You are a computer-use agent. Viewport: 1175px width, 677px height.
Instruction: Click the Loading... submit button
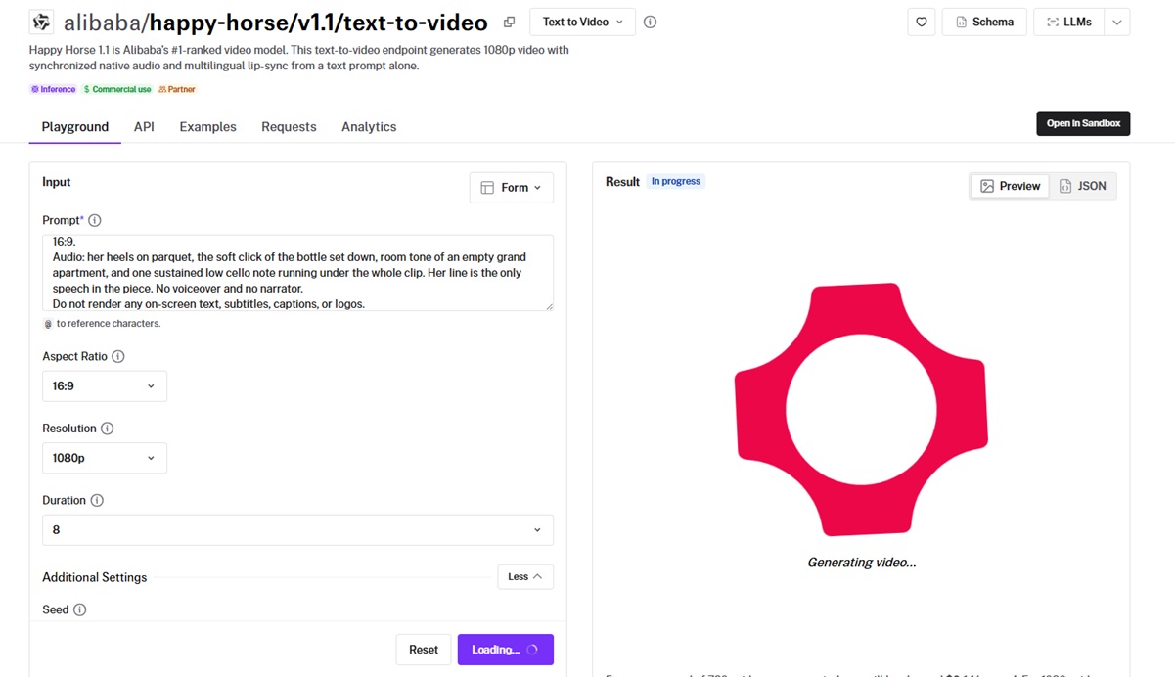(505, 650)
